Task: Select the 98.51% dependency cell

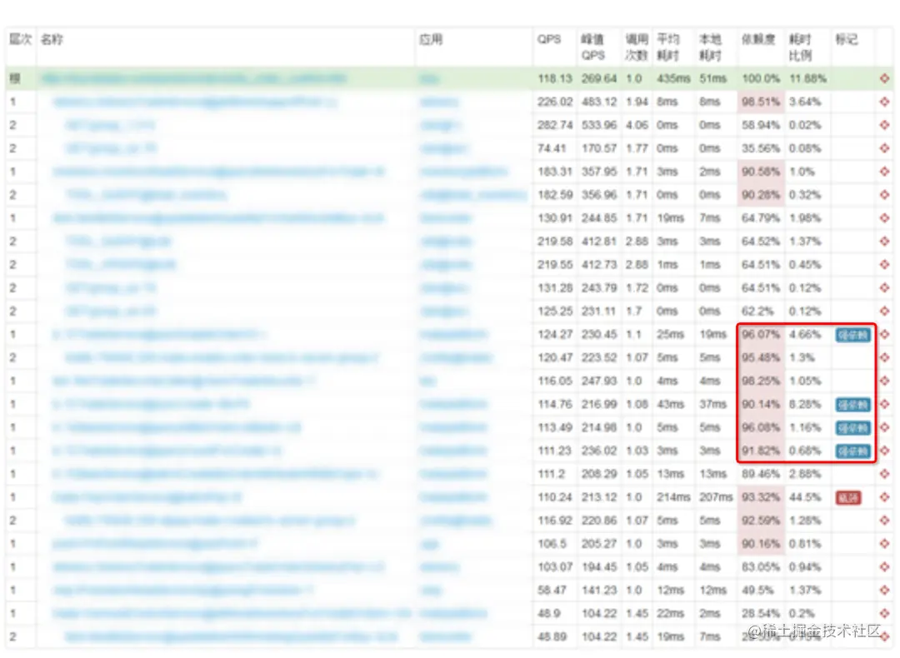Action: tap(761, 102)
